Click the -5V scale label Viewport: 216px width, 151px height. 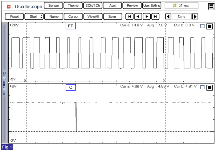(13, 79)
